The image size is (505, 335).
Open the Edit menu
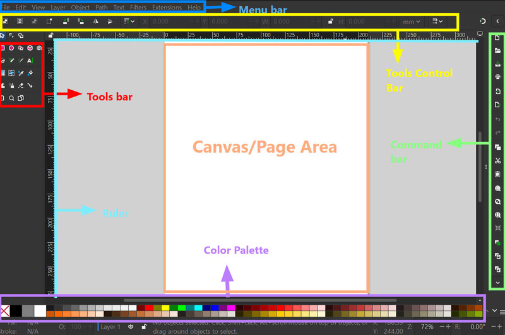(21, 7)
